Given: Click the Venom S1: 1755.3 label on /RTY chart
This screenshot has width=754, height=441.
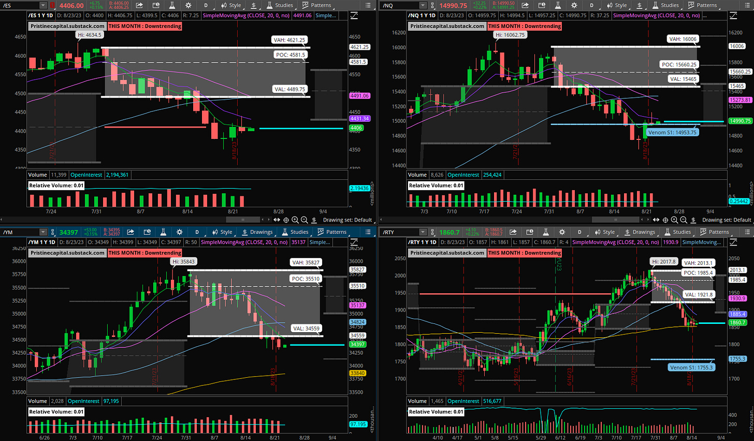Looking at the screenshot, I should (691, 367).
